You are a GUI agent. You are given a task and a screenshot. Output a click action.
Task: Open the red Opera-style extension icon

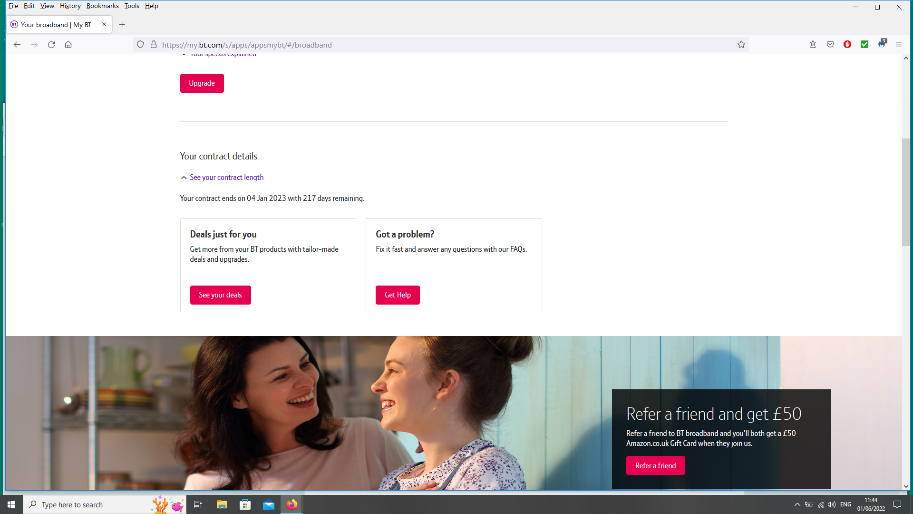[847, 44]
